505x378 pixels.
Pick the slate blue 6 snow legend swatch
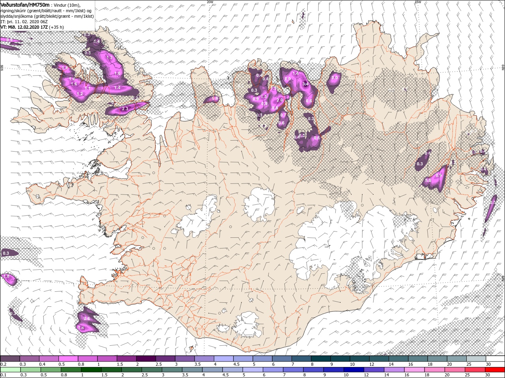(x=282, y=359)
